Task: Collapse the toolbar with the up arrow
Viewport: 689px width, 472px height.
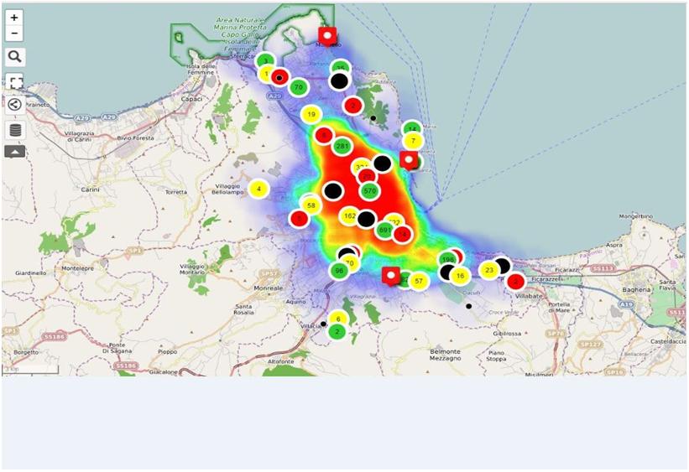Action: 14,152
